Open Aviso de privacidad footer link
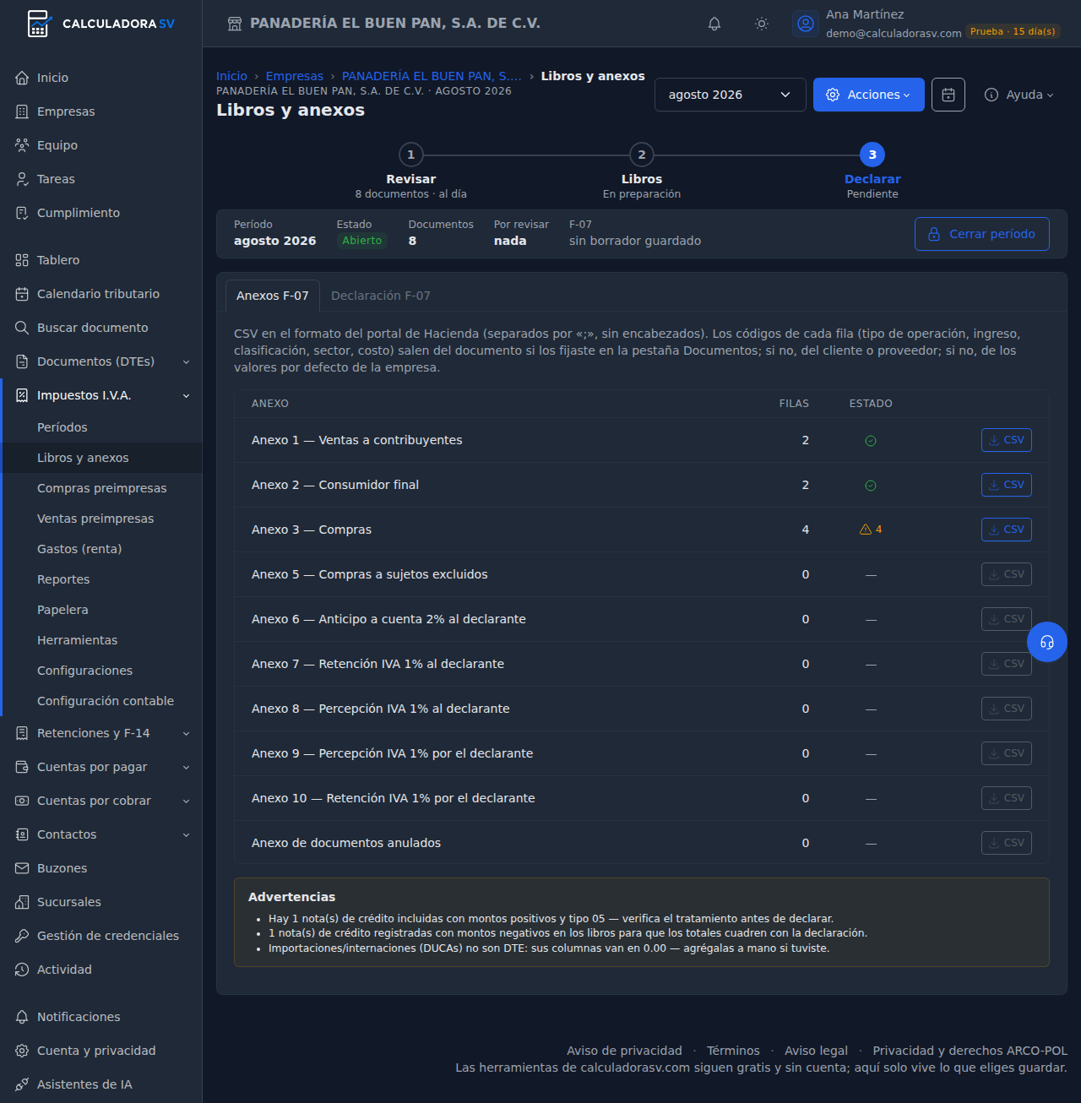Screen dimensions: 1081x1103 tap(624, 1051)
